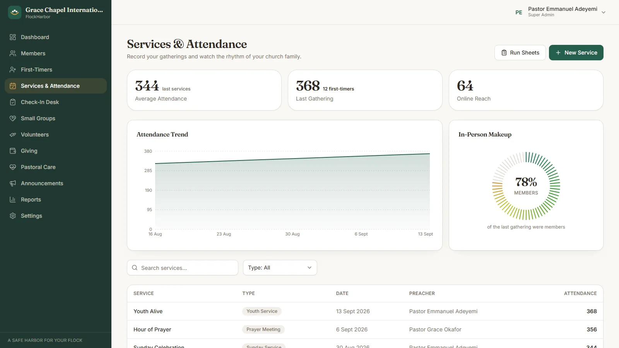View the Reports page
619x348 pixels.
pos(56,200)
